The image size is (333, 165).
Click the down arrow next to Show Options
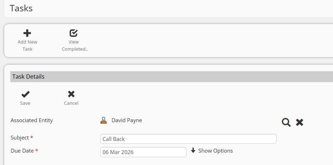click(193, 150)
